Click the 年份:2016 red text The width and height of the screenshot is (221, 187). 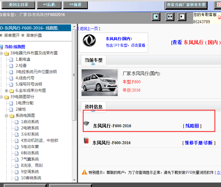coord(131,90)
